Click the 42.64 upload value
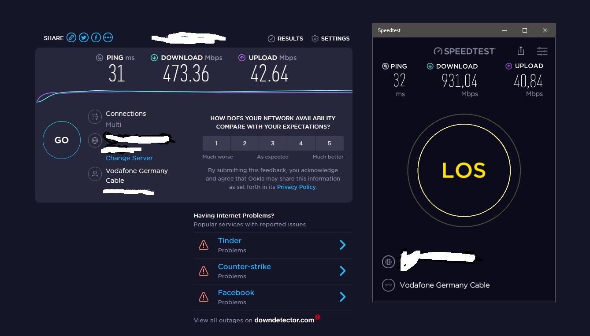This screenshot has width=590, height=336. [269, 74]
